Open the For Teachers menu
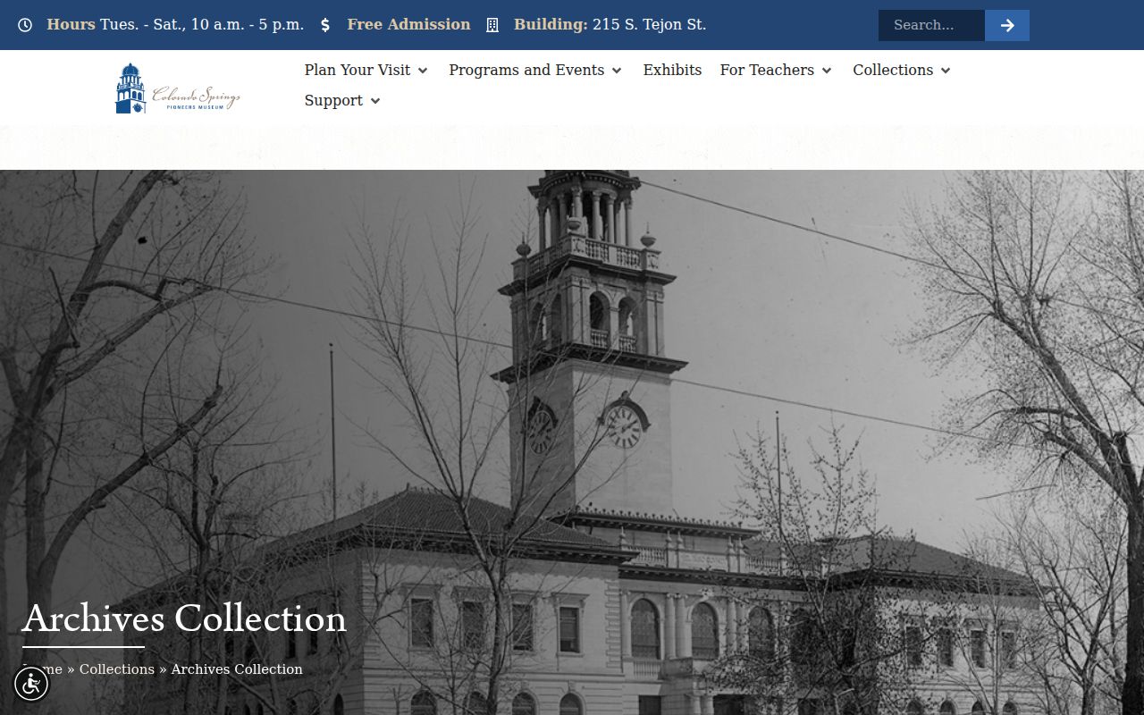Screen dimensions: 1144x715 tap(767, 70)
